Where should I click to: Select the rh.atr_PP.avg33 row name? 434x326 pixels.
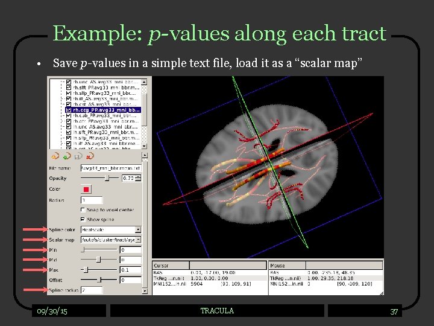tap(105, 121)
